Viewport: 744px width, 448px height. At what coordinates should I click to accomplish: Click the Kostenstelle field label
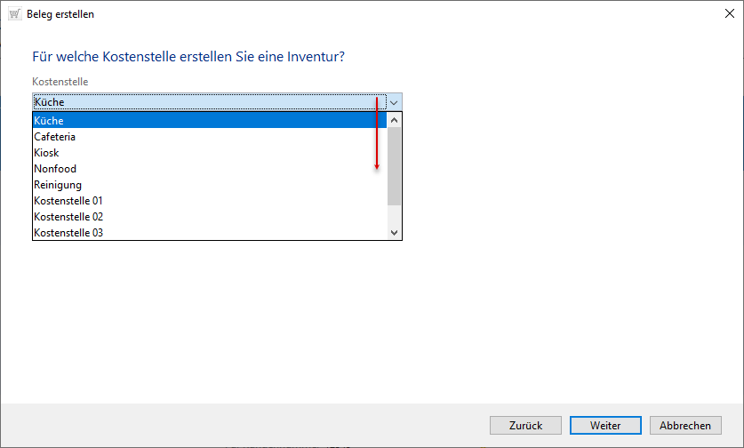(x=60, y=83)
